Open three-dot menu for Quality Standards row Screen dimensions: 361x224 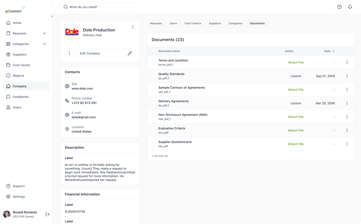(347, 76)
